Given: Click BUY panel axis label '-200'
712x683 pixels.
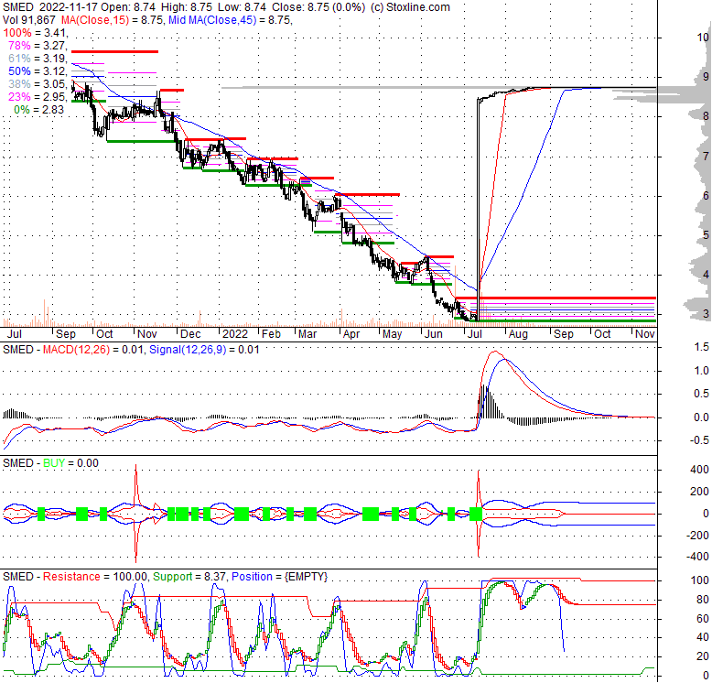Looking at the screenshot, I should (x=697, y=536).
